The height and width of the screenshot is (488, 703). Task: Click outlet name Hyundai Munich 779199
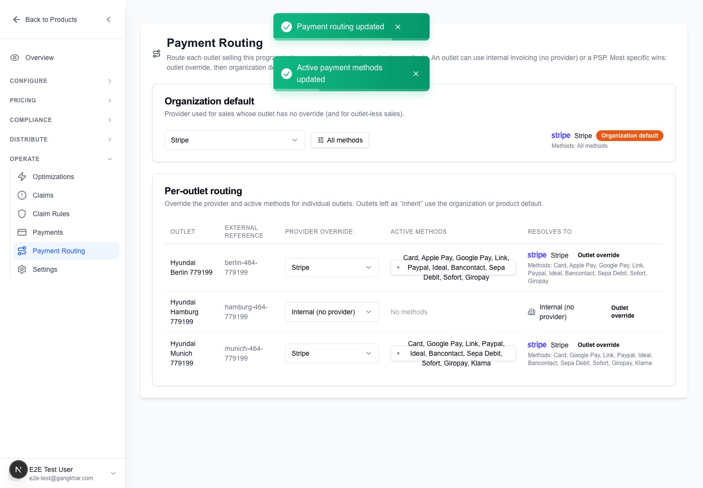[x=183, y=353]
